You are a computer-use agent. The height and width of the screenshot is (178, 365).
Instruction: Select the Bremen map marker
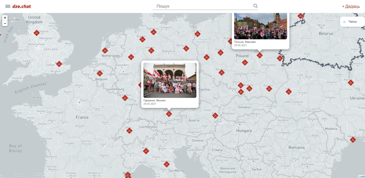click(x=143, y=39)
